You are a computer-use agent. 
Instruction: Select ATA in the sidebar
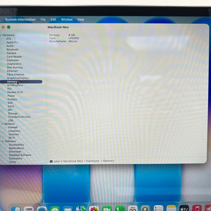(9, 39)
